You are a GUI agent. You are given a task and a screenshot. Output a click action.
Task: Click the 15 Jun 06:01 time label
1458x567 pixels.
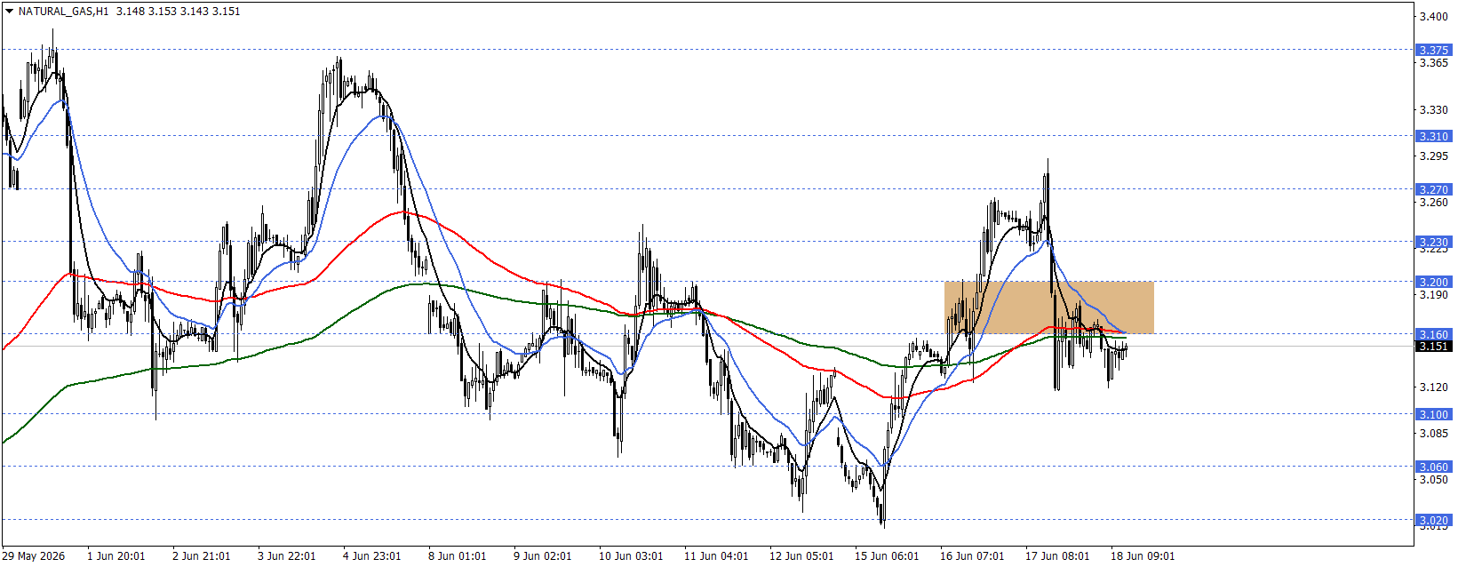(x=887, y=556)
